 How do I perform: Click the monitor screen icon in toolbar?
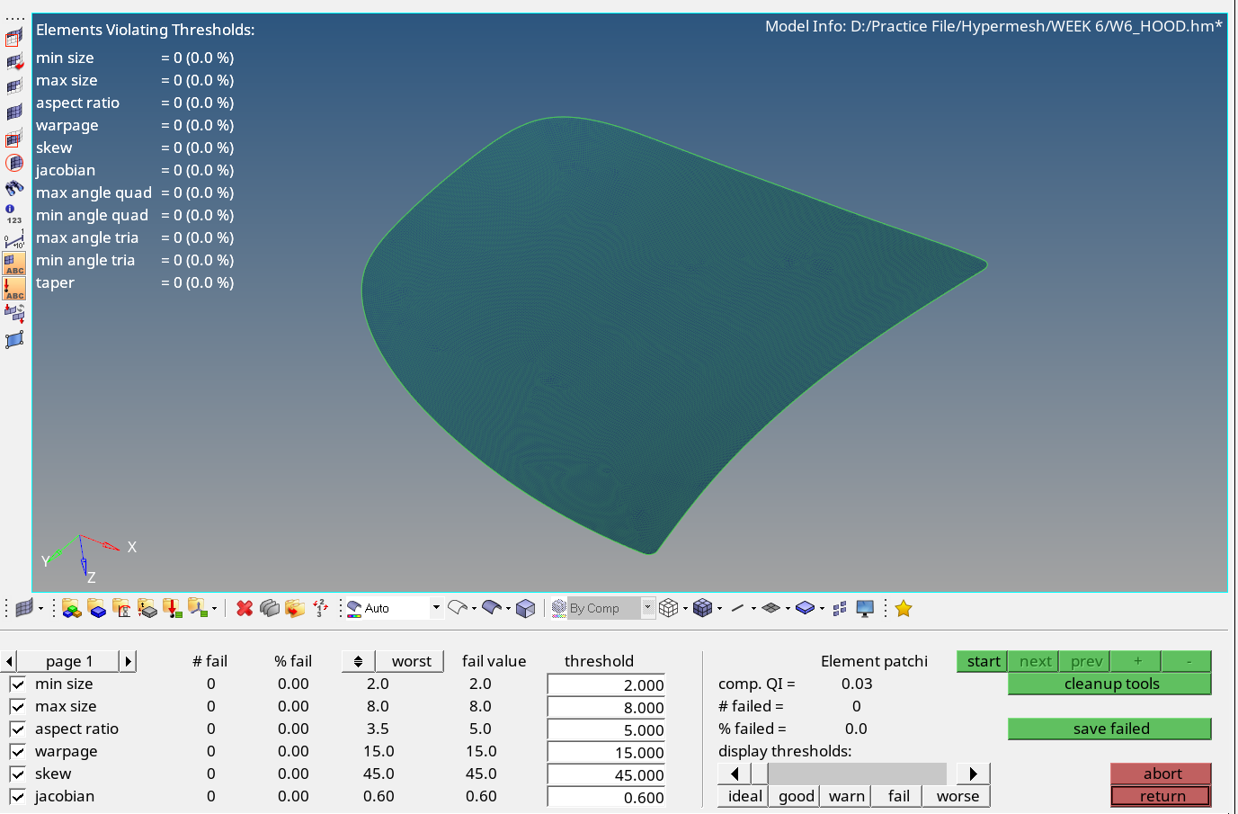point(865,609)
